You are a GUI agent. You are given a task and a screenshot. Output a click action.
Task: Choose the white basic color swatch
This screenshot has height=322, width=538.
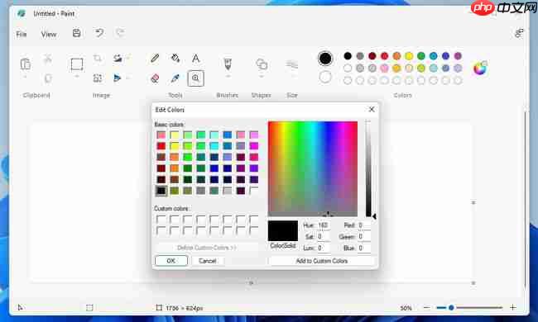tap(254, 191)
